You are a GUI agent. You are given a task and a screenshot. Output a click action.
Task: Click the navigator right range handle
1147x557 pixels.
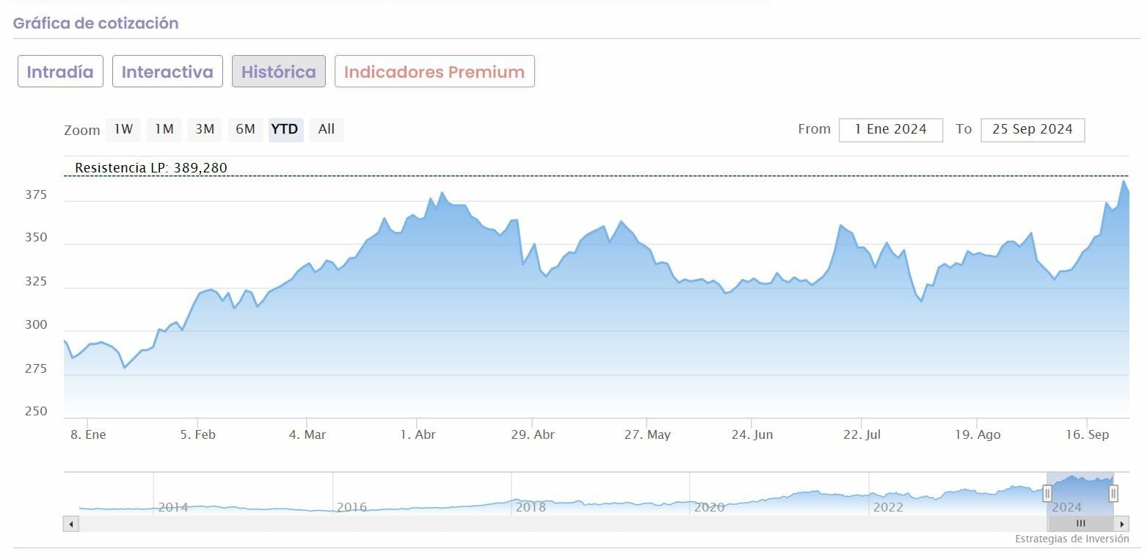point(1113,493)
